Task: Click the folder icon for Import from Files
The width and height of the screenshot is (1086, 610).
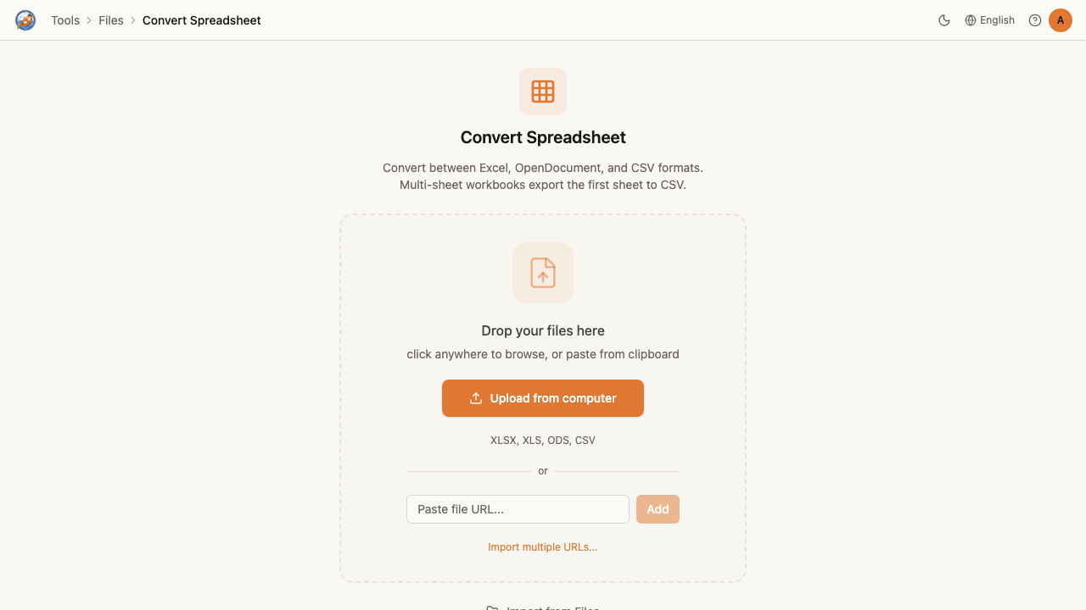Action: click(492, 608)
